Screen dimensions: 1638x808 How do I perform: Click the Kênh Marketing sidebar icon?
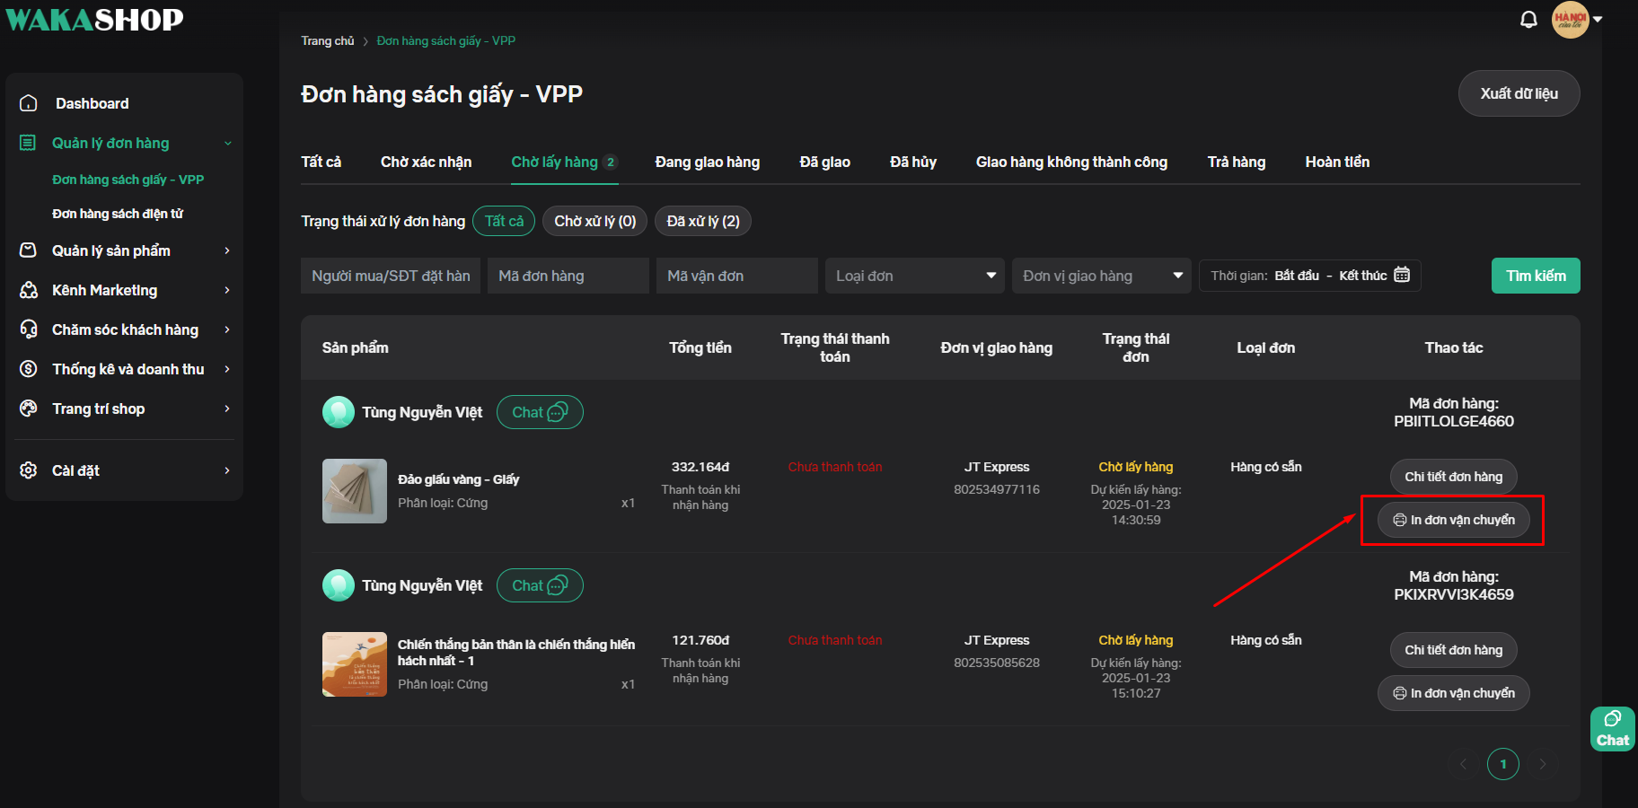point(29,290)
